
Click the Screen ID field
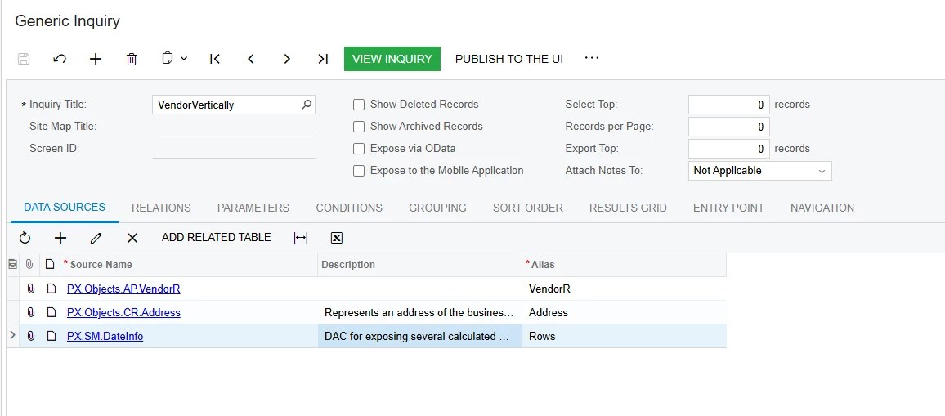[x=234, y=148]
